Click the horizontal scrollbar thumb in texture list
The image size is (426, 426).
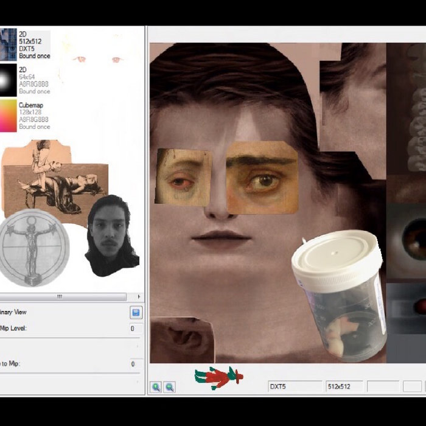click(x=60, y=297)
